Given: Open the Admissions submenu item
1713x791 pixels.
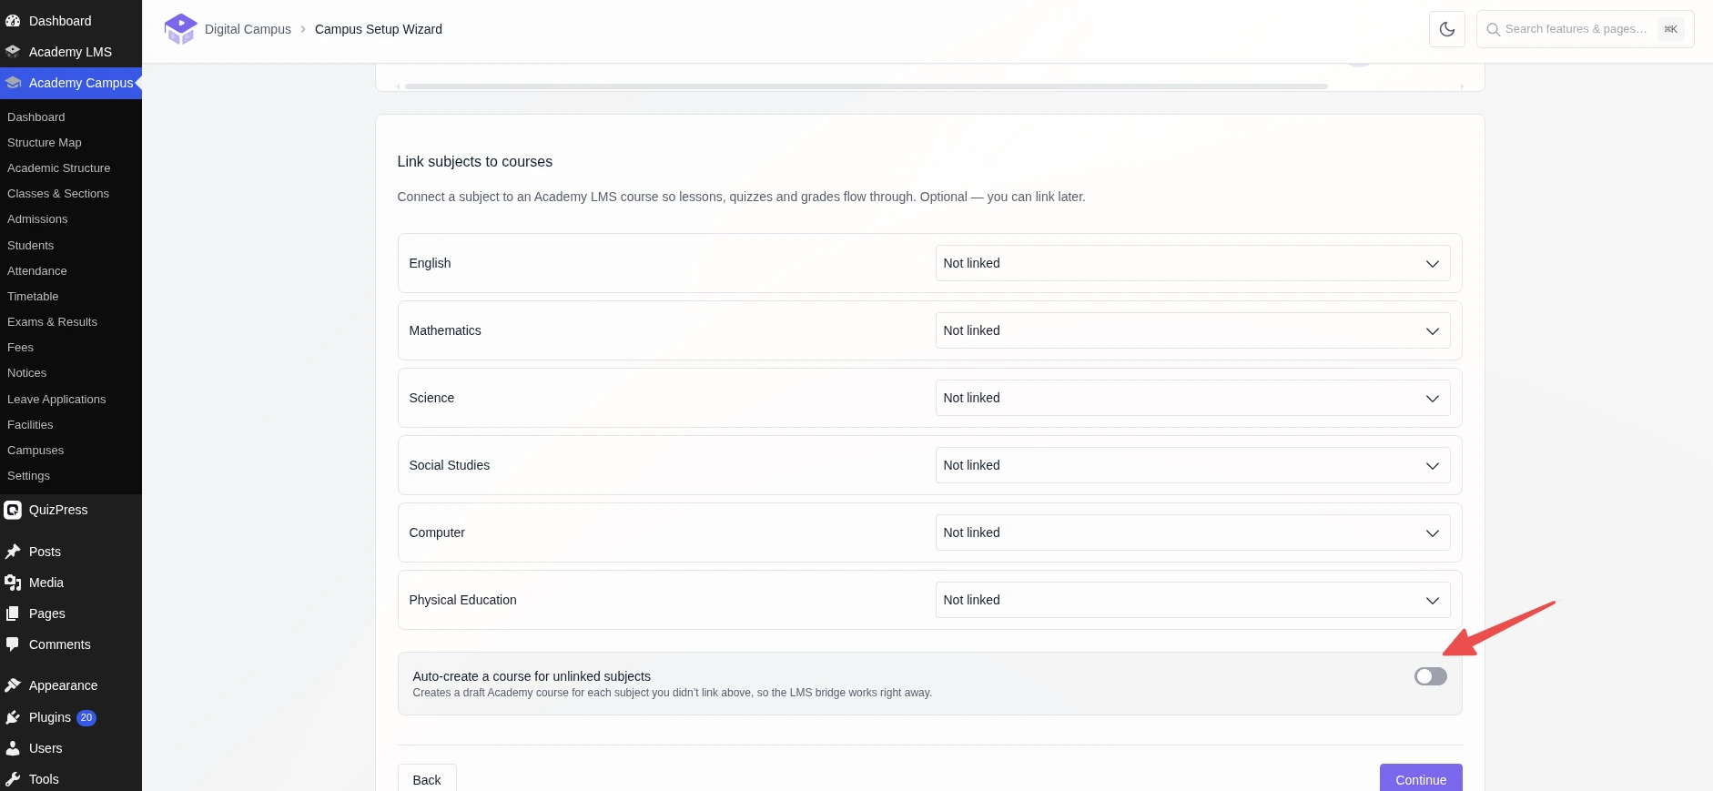Looking at the screenshot, I should click(x=37, y=219).
